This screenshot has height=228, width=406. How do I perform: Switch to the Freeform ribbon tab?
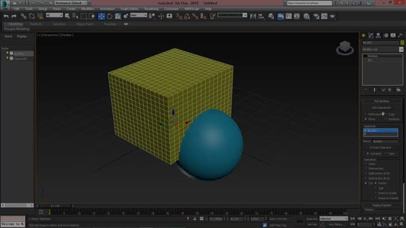pos(36,24)
